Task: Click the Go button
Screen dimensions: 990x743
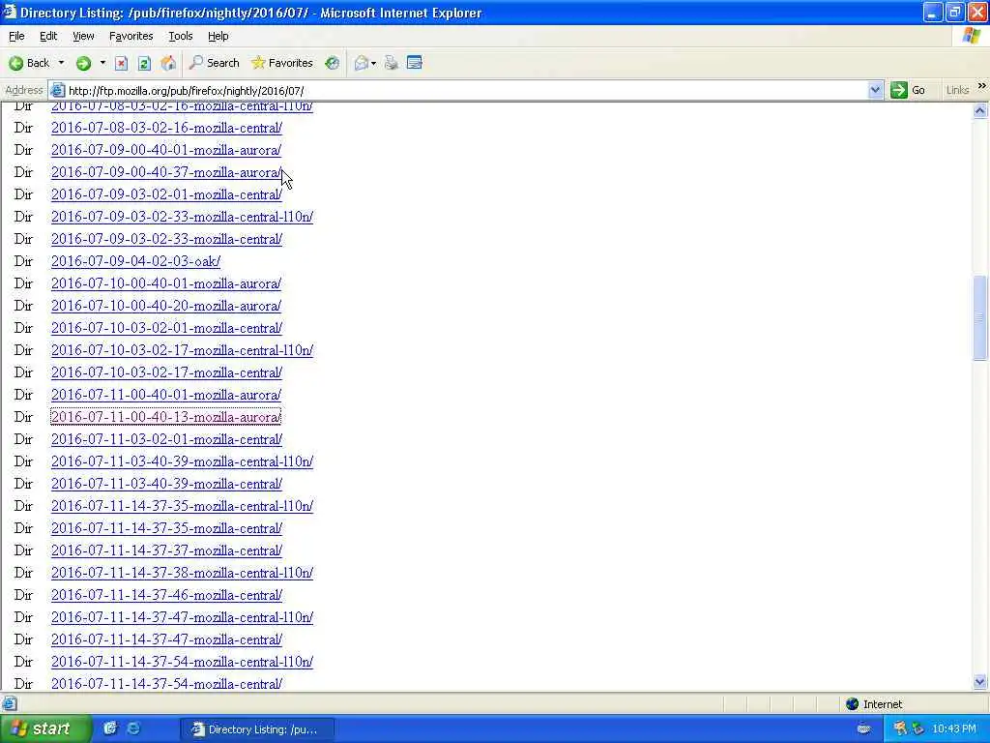Action: tap(908, 90)
